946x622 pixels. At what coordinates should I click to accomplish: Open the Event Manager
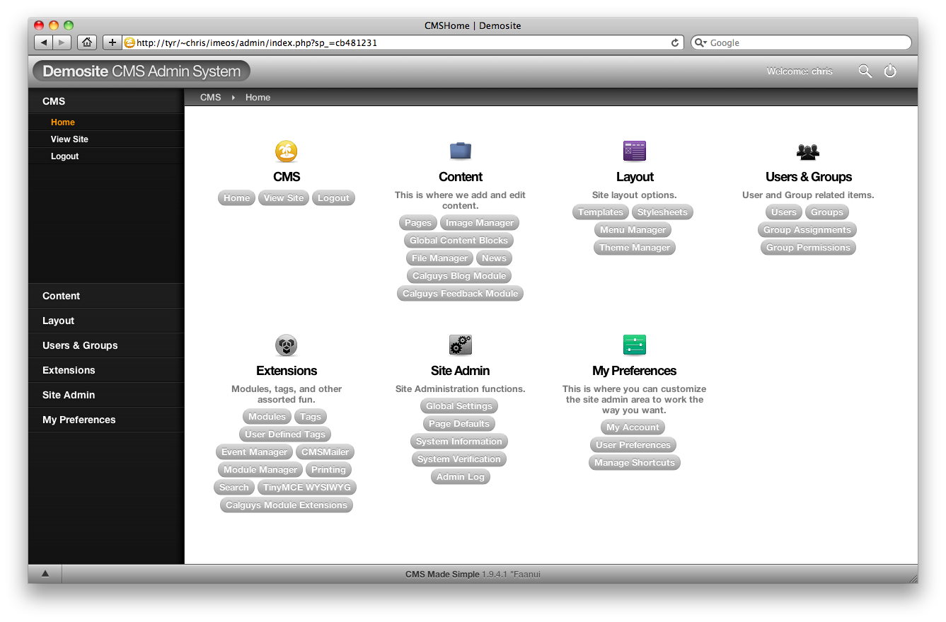254,452
